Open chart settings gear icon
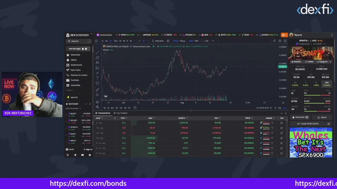Viewport: 337px width, 189px height. coord(280,41)
